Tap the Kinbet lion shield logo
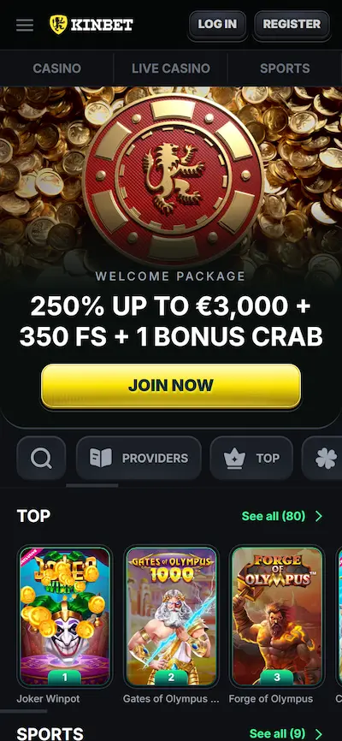The image size is (342, 741). click(59, 24)
